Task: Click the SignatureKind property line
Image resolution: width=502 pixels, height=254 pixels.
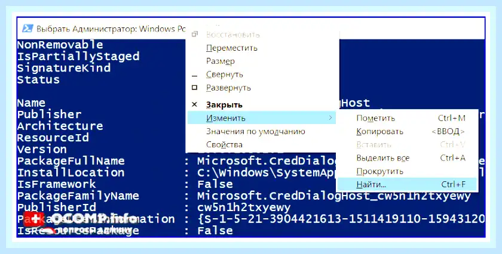Action: [x=64, y=68]
